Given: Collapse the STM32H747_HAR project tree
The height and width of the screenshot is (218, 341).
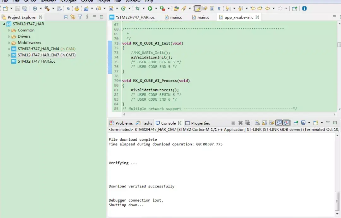Looking at the screenshot, I should (x=4, y=24).
